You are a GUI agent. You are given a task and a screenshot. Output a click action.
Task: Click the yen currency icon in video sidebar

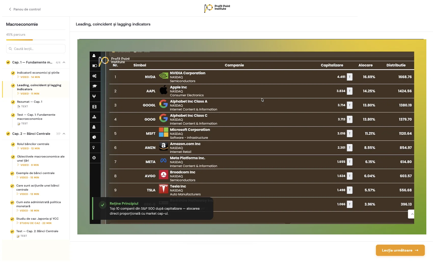click(x=94, y=96)
